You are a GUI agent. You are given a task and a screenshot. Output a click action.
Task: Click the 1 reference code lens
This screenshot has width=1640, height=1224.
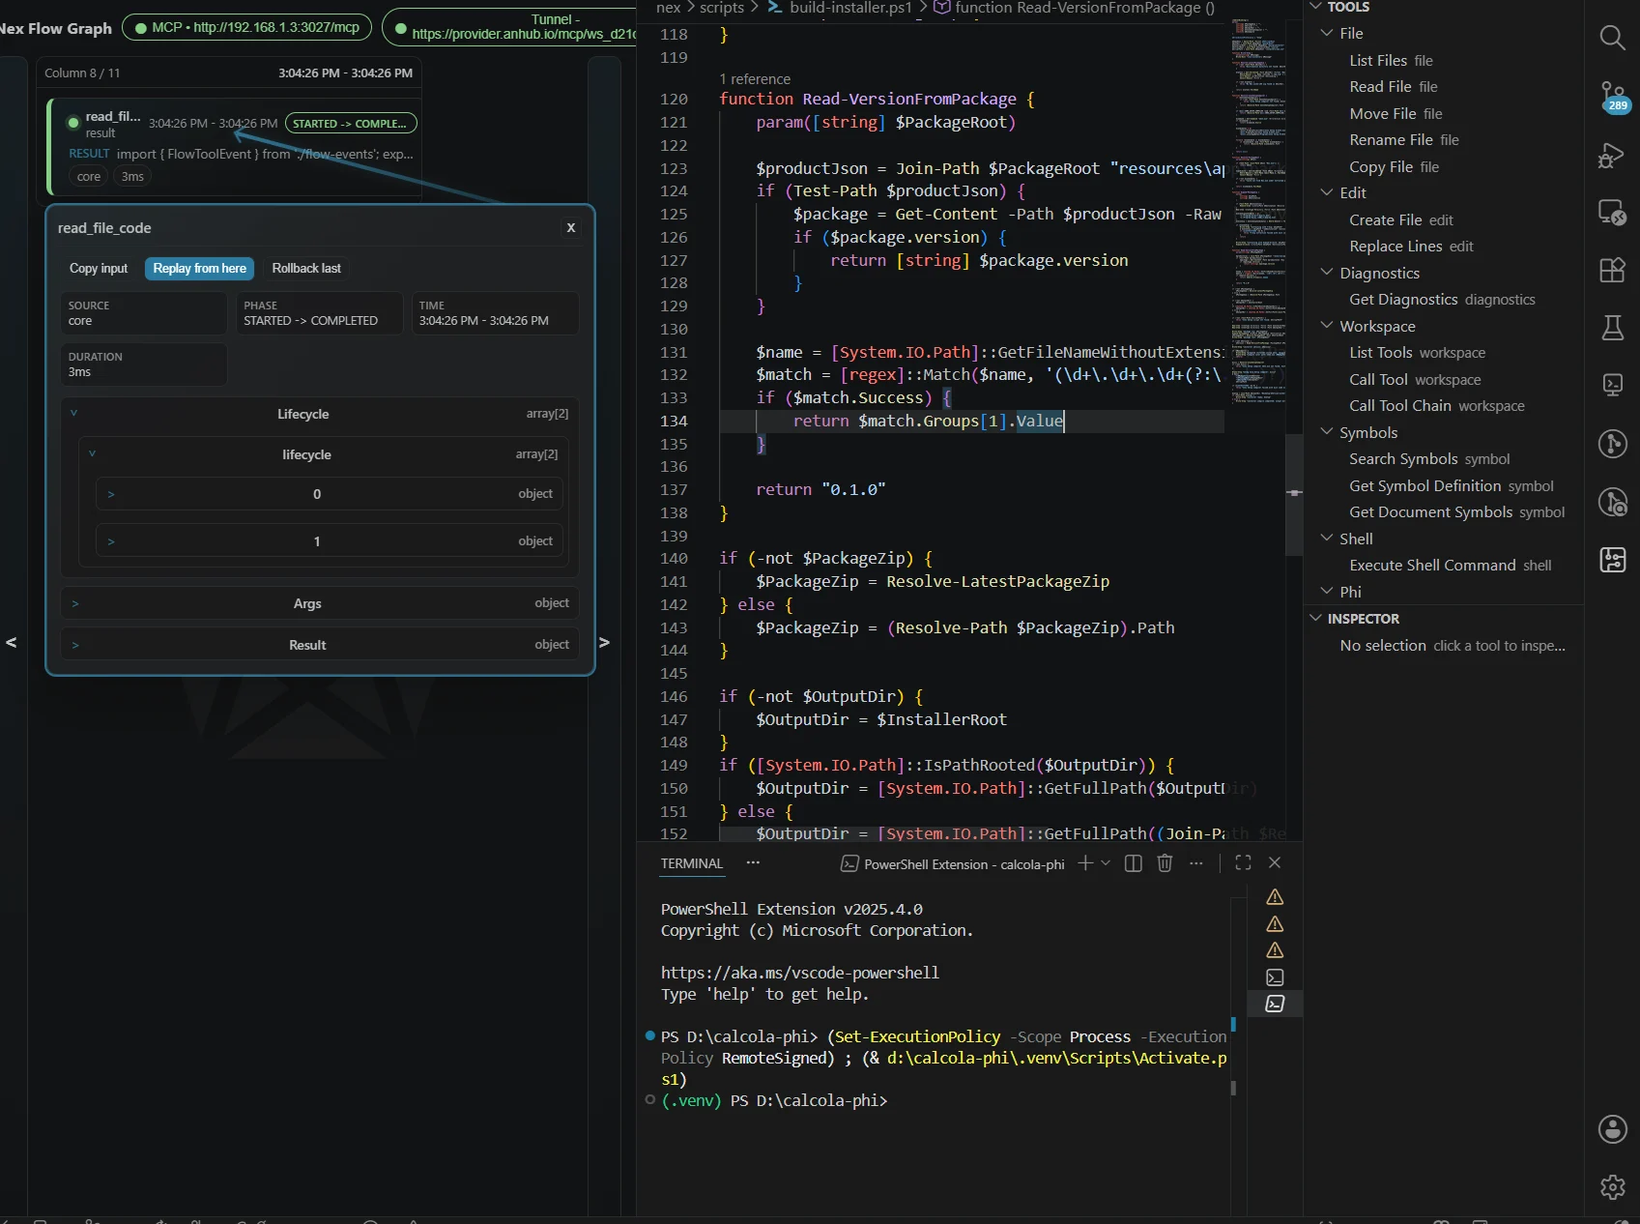[755, 79]
